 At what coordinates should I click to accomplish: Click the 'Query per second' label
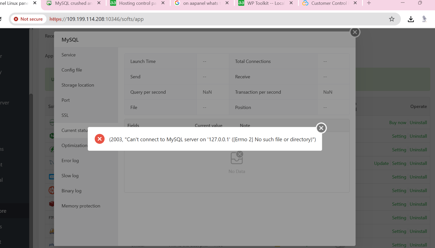[148, 92]
